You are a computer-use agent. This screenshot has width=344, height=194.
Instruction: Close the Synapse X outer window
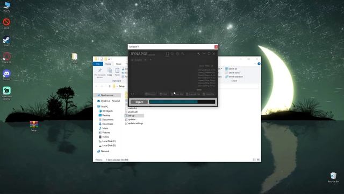tap(216, 47)
